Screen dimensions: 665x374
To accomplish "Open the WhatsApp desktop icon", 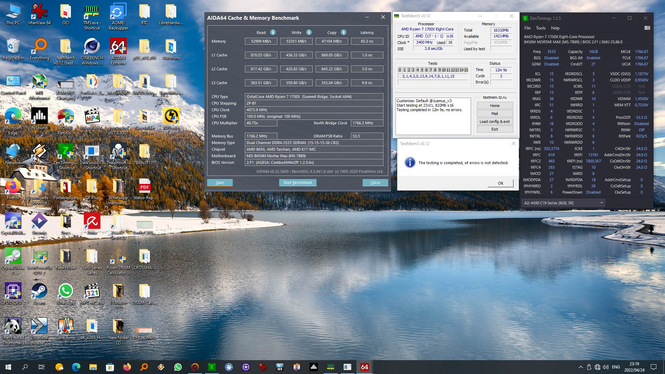I will tap(66, 294).
